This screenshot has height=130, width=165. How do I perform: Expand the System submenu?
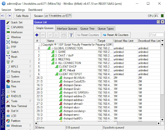pyautogui.click(x=30, y=76)
